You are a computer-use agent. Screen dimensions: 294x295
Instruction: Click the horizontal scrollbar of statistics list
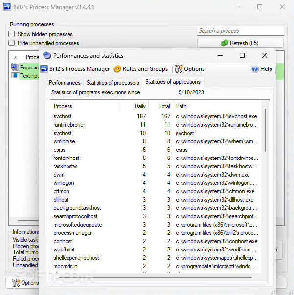pyautogui.click(x=155, y=277)
